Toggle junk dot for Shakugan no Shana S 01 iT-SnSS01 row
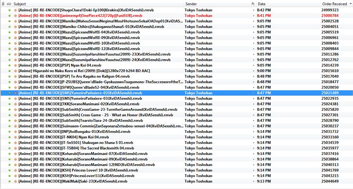The image size is (353, 189). [x=254, y=143]
